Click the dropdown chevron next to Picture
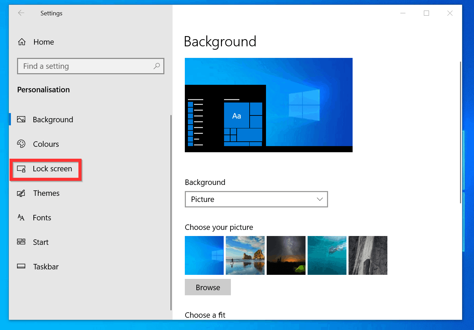The width and height of the screenshot is (474, 330). tap(320, 199)
